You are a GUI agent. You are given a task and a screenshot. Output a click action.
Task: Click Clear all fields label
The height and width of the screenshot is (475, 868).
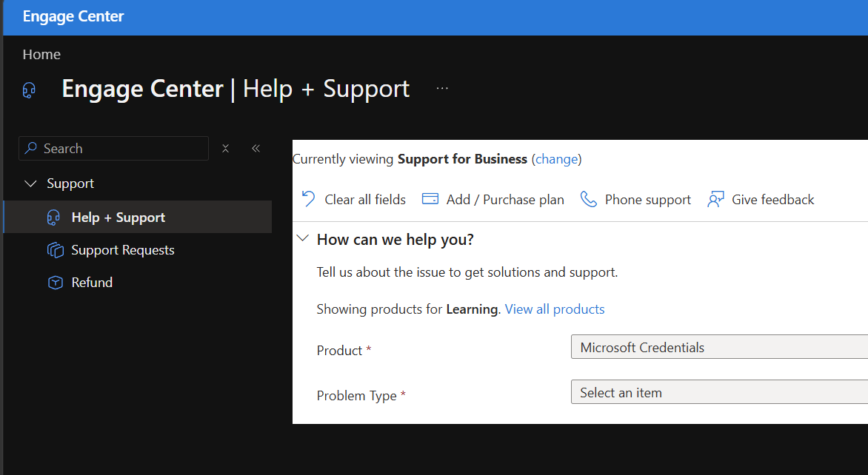(365, 200)
